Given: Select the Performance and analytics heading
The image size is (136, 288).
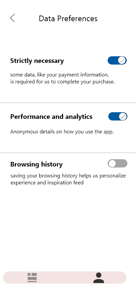Looking at the screenshot, I should tap(51, 117).
